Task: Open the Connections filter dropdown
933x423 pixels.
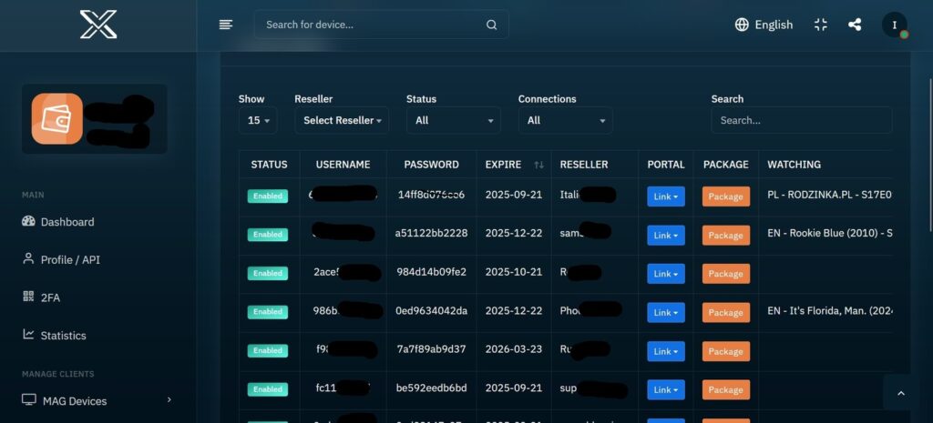Action: tap(565, 120)
